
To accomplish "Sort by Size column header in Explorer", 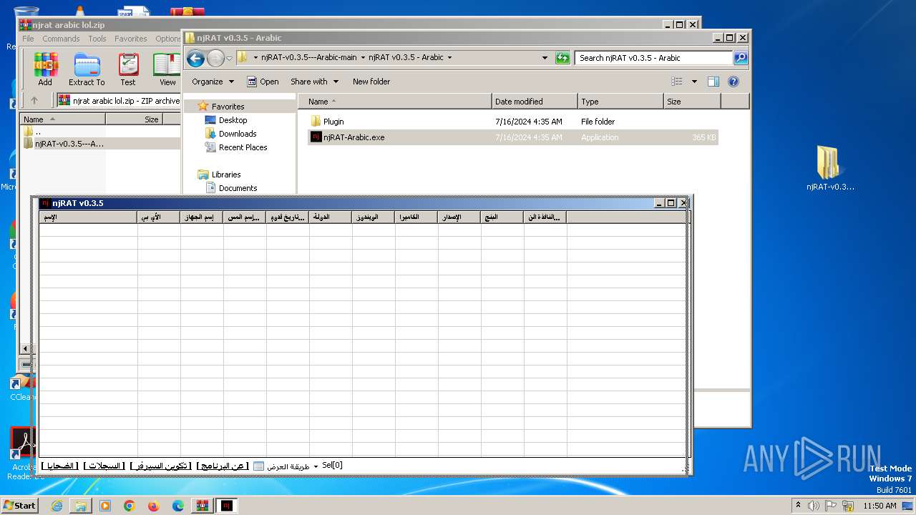I will pos(692,102).
